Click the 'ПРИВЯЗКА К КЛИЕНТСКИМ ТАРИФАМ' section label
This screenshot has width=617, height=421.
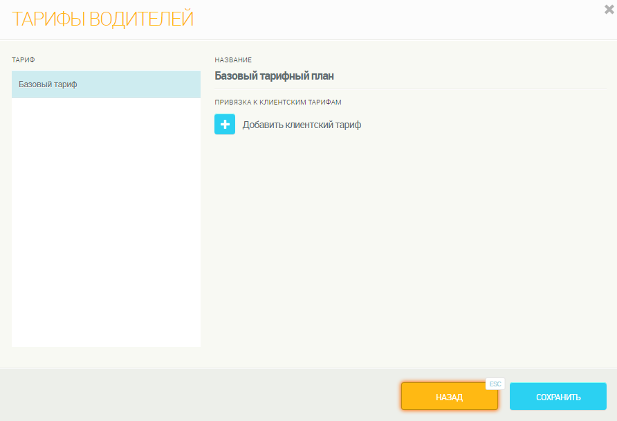click(x=278, y=102)
